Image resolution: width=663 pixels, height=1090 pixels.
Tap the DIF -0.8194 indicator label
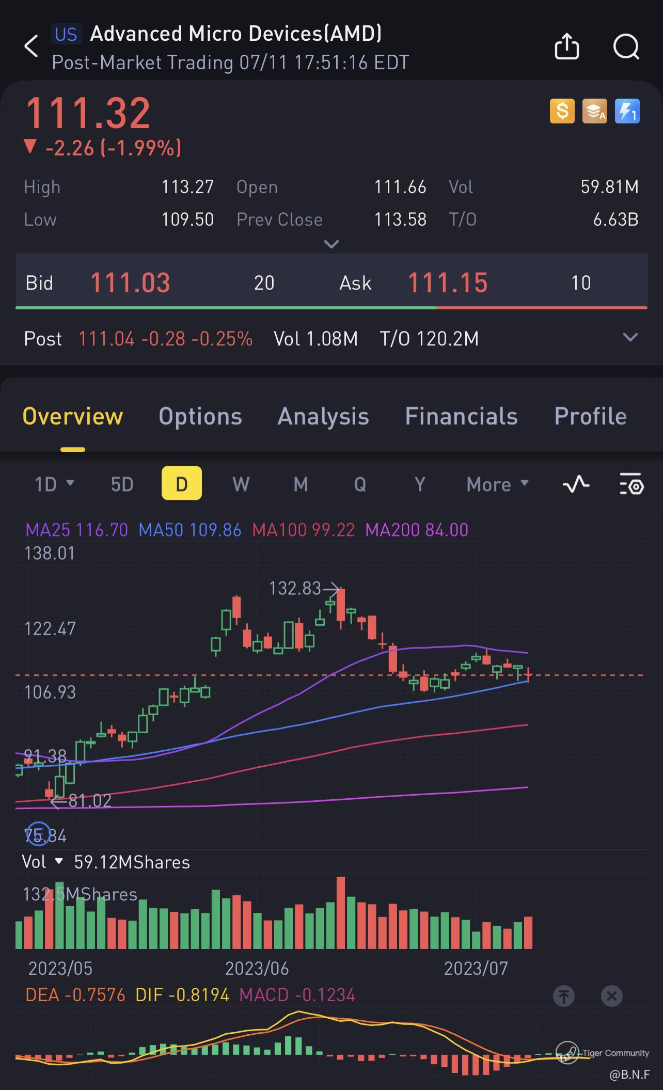pos(182,995)
